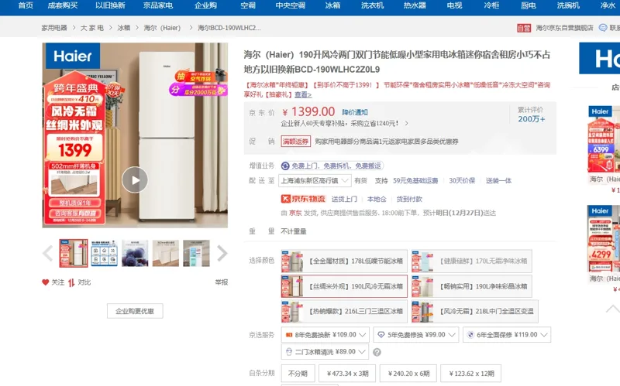Choose 【丝绸米外观】190L风冷无霜冰箱 option

coord(344,286)
